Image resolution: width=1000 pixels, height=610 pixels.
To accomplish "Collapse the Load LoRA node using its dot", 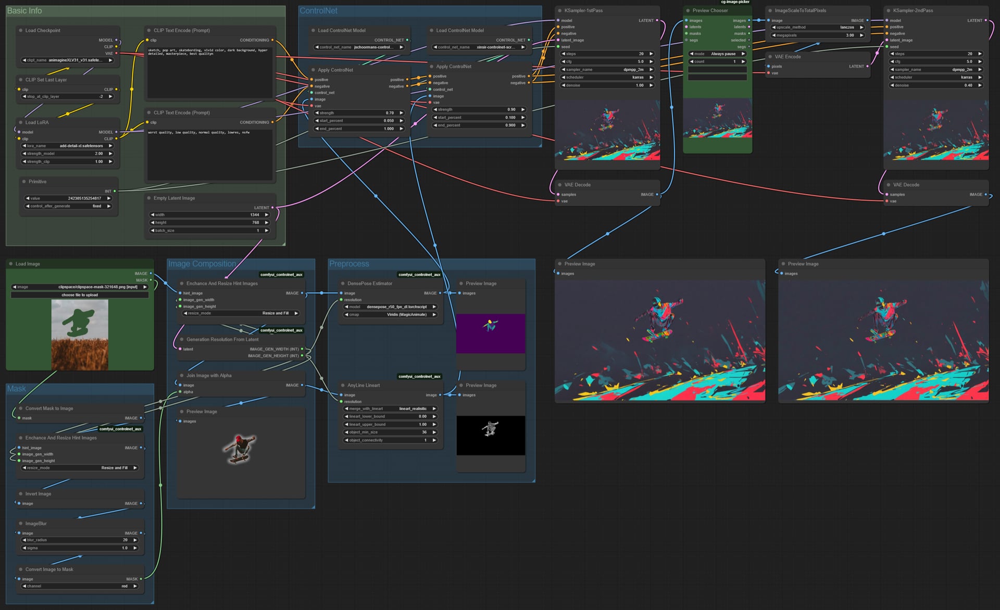I will [x=20, y=122].
